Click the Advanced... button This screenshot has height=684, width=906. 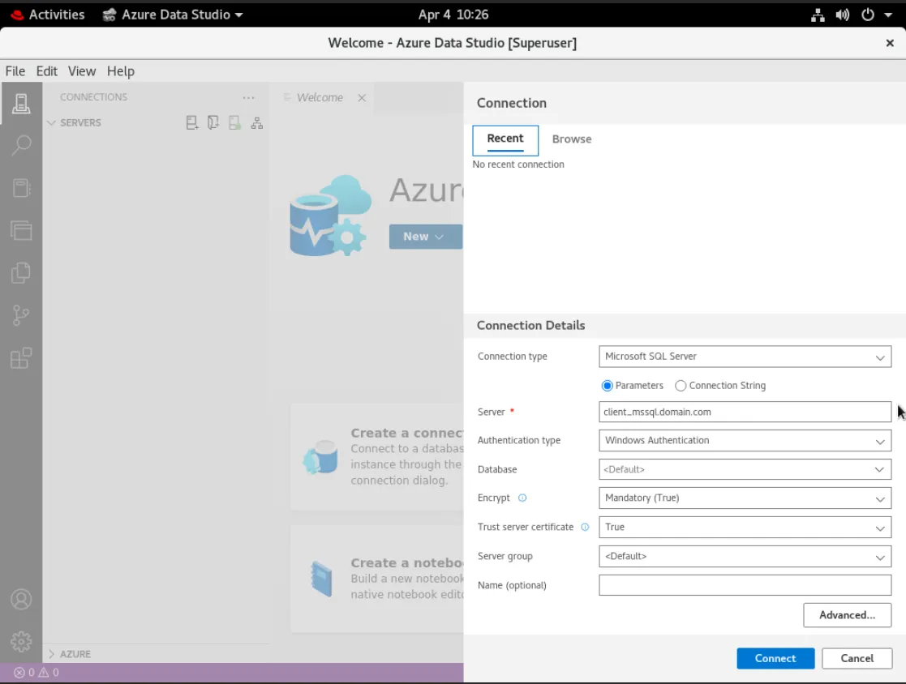[x=847, y=615]
